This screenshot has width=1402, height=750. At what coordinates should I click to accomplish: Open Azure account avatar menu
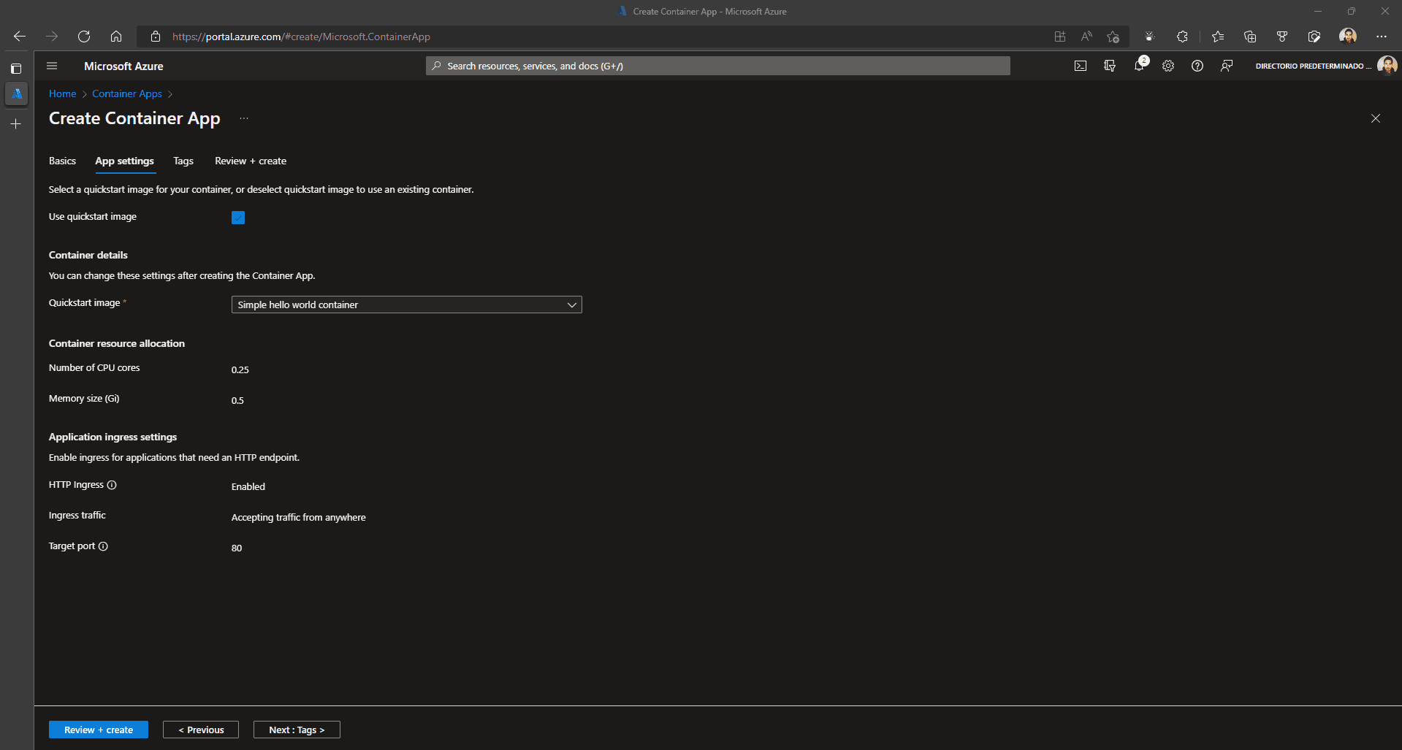coord(1387,66)
